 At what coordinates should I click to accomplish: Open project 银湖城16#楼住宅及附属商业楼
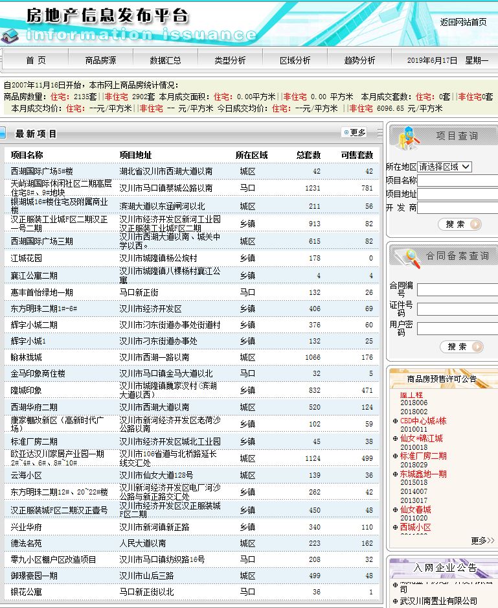point(60,206)
